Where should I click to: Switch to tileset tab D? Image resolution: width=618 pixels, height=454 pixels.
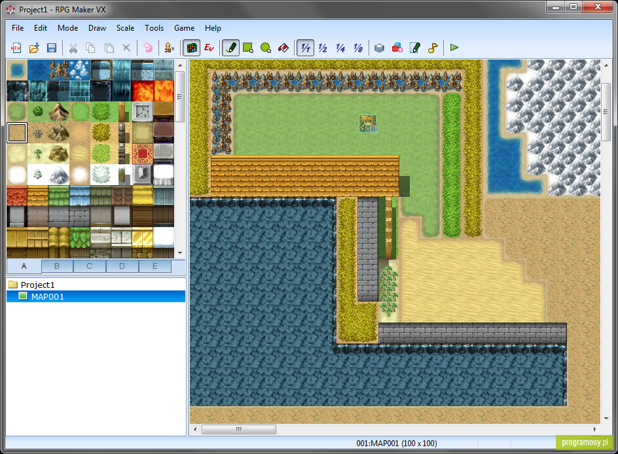(x=122, y=266)
